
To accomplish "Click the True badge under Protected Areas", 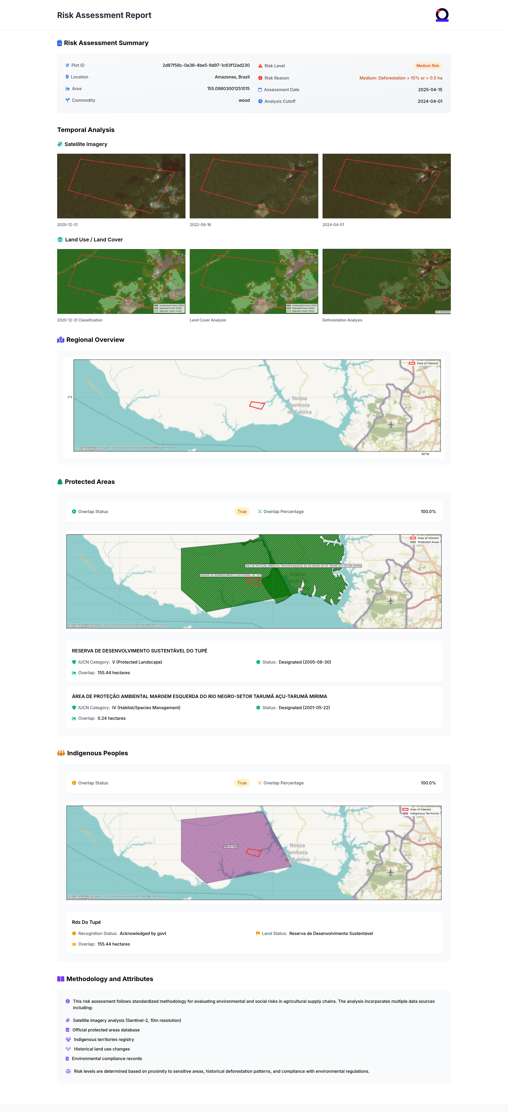I will pyautogui.click(x=242, y=511).
